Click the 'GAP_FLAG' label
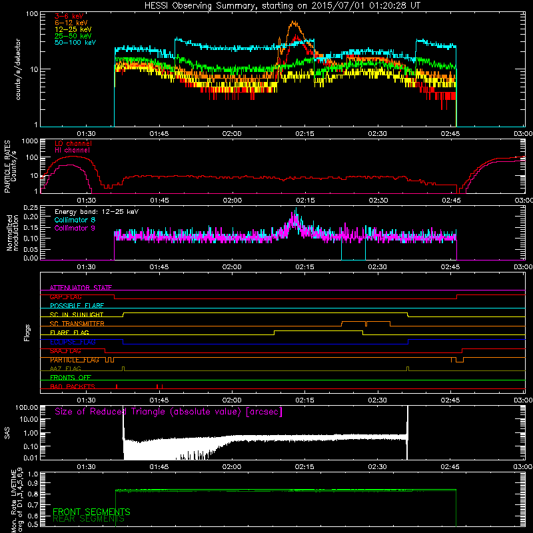 tap(65, 296)
